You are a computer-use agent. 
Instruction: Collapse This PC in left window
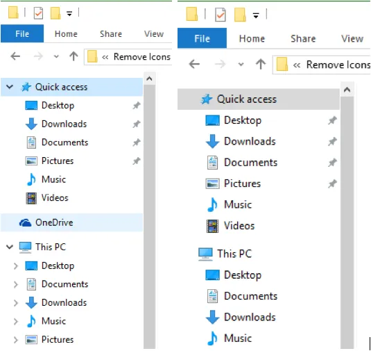(x=10, y=247)
